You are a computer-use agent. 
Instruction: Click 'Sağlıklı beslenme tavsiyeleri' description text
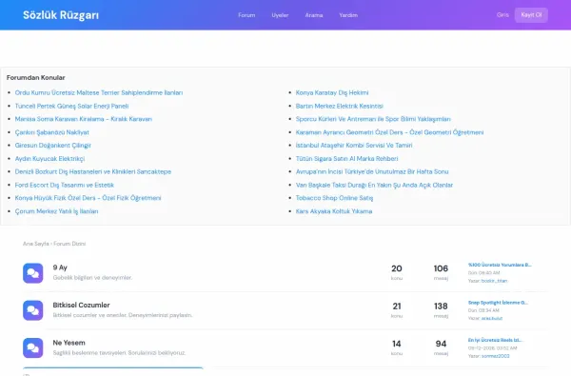click(x=119, y=353)
